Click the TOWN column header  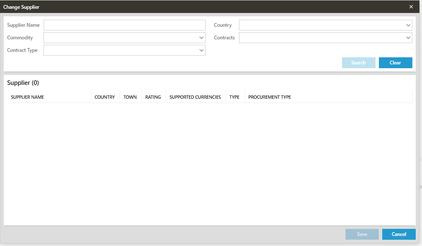click(130, 97)
